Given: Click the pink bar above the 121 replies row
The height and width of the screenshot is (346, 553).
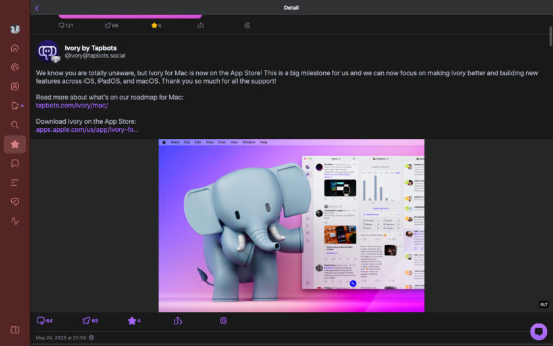Looking at the screenshot, I should pyautogui.click(x=130, y=16).
